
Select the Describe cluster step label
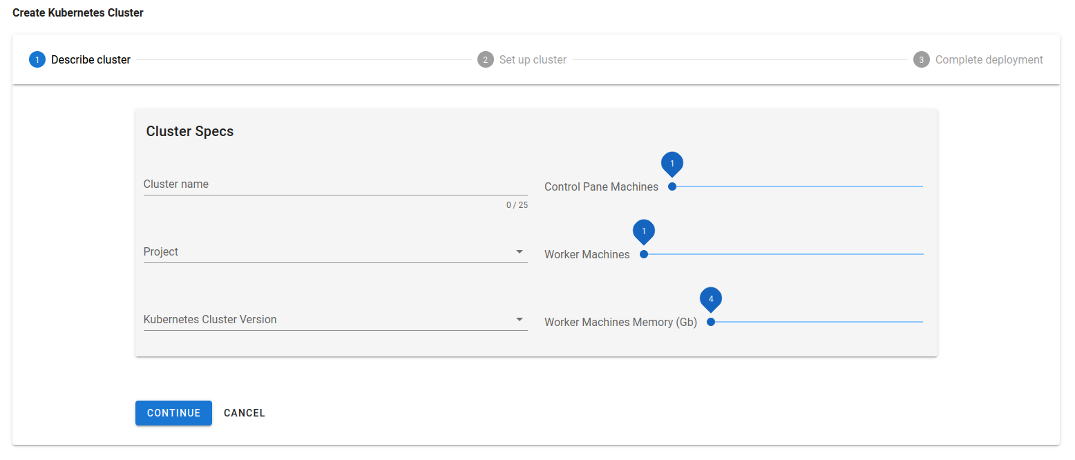click(91, 59)
